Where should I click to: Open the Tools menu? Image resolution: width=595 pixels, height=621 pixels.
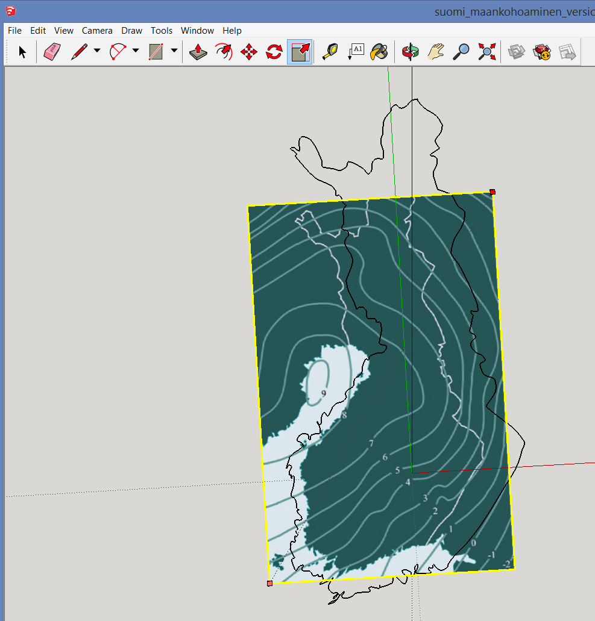click(x=162, y=31)
